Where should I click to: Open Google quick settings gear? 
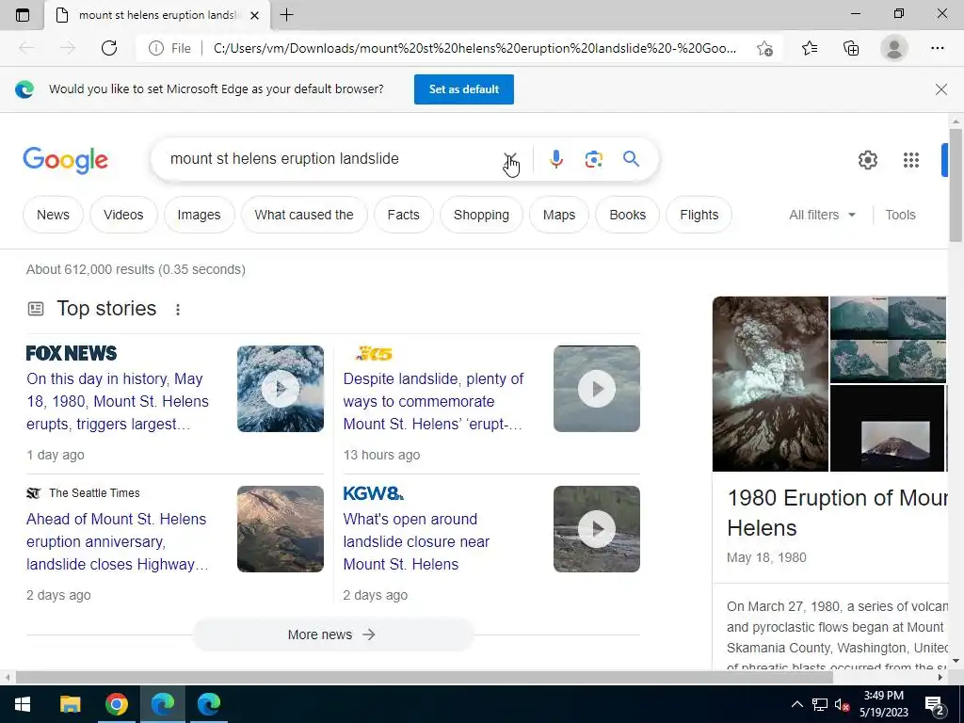(x=867, y=160)
